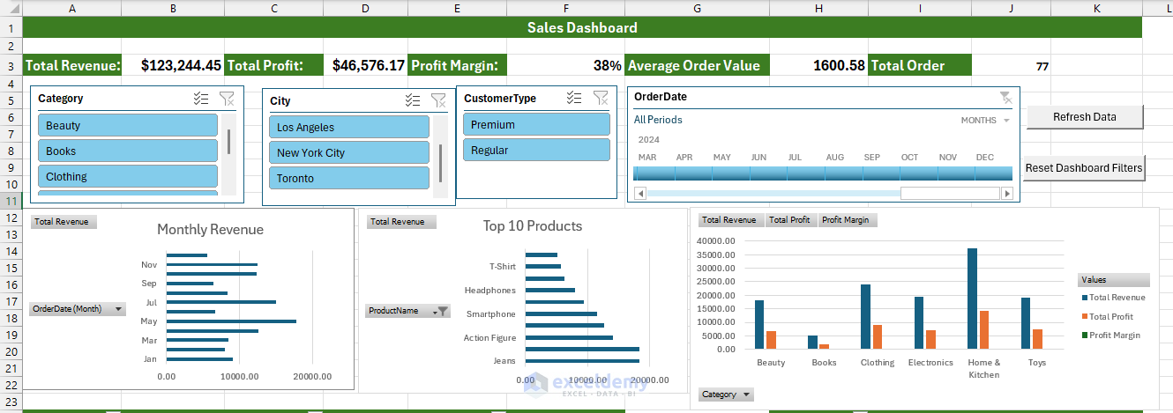Image resolution: width=1173 pixels, height=413 pixels.
Task: Select row 11 header
Action: tap(11, 201)
